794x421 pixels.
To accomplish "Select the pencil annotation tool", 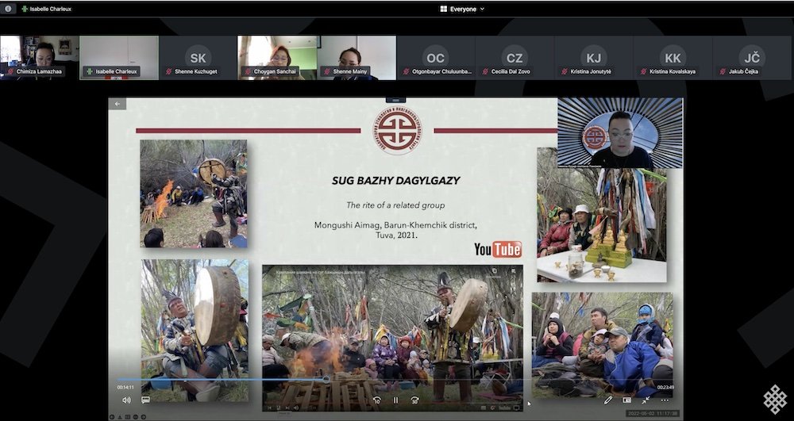I will pos(608,400).
